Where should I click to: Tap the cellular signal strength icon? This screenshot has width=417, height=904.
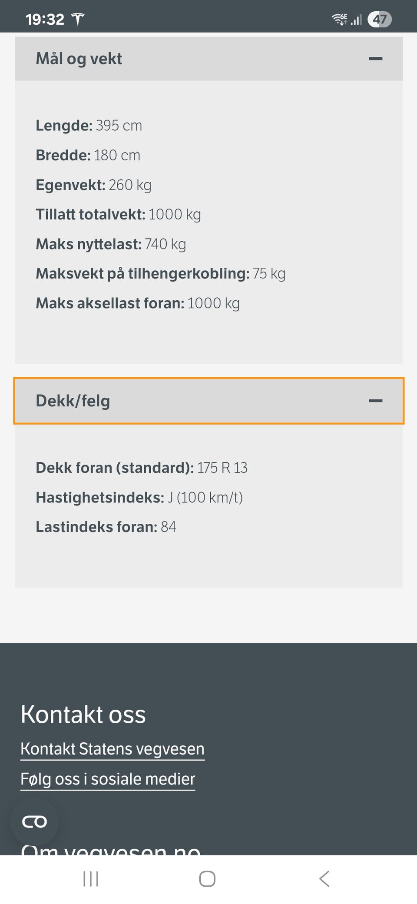[x=356, y=20]
